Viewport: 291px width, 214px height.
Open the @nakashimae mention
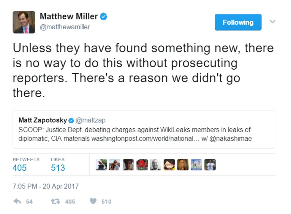point(231,138)
